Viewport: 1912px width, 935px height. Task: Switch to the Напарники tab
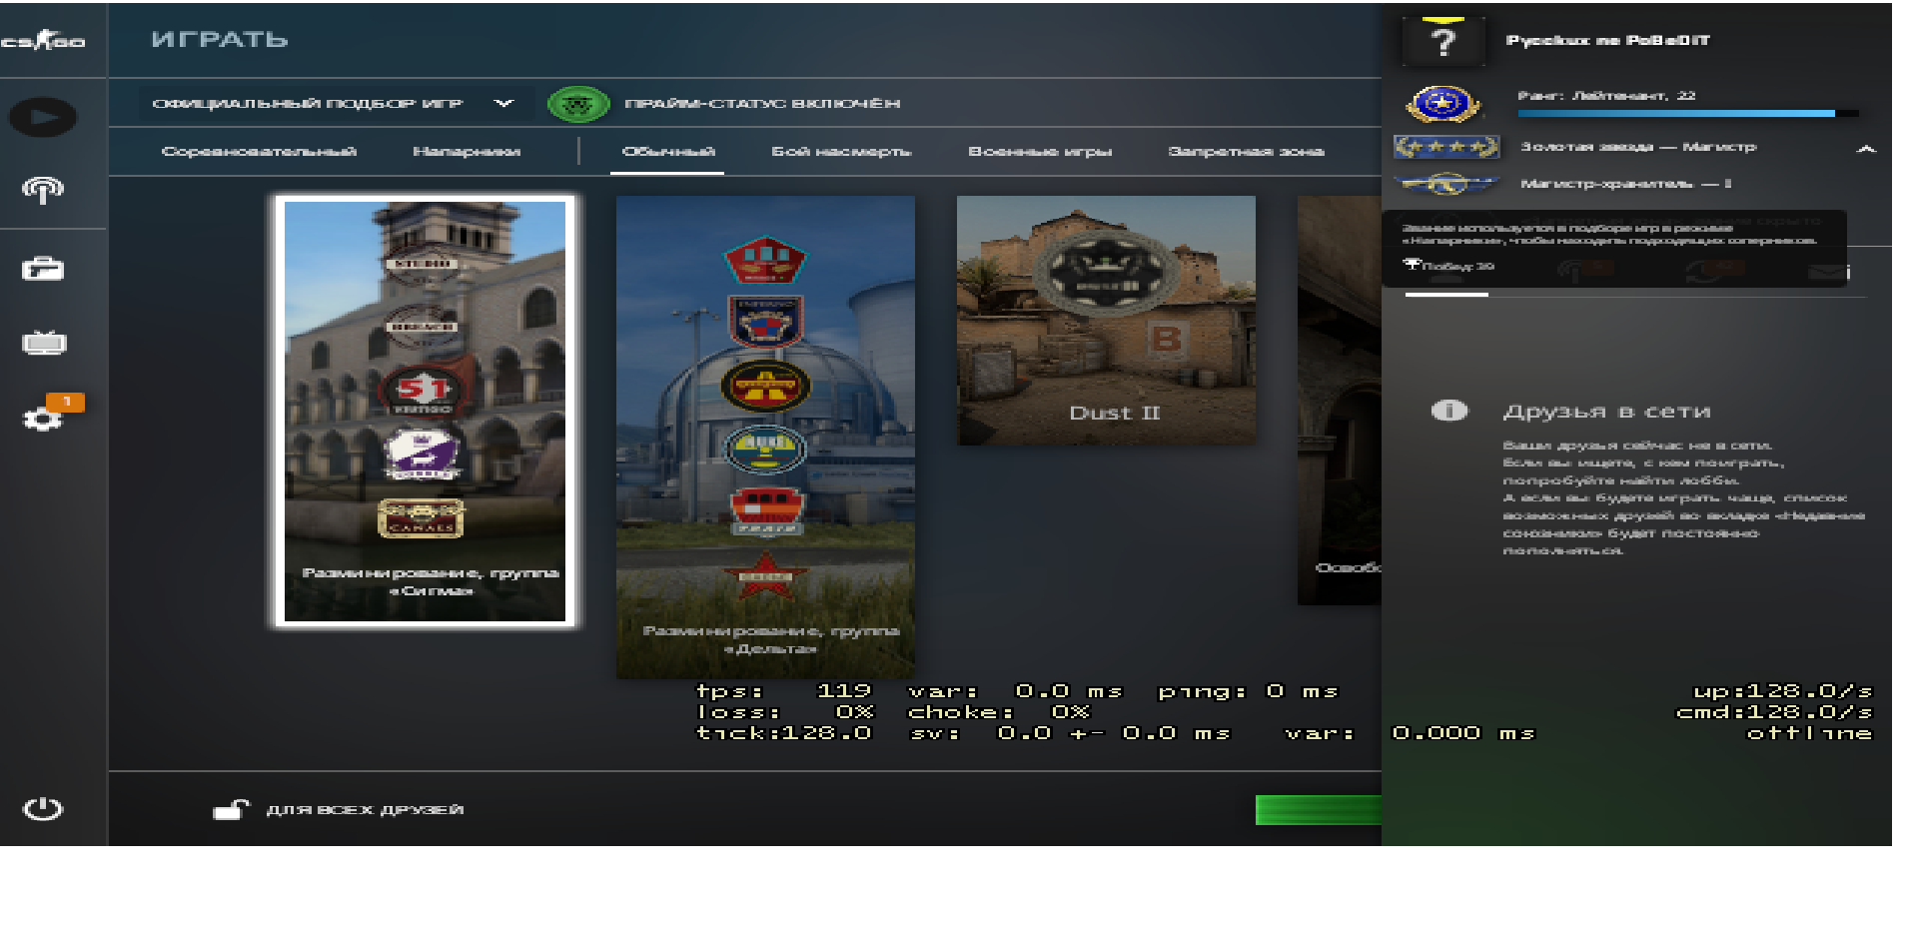coord(467,151)
